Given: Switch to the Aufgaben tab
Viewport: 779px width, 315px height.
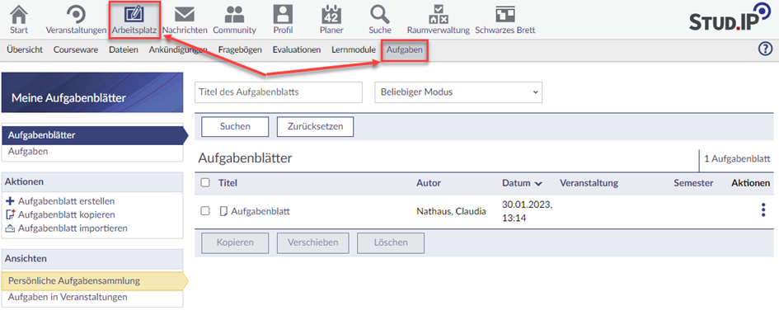Looking at the screenshot, I should (405, 49).
